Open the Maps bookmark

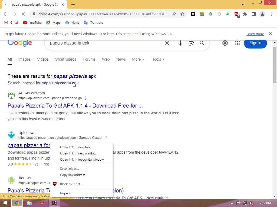[x=53, y=23]
